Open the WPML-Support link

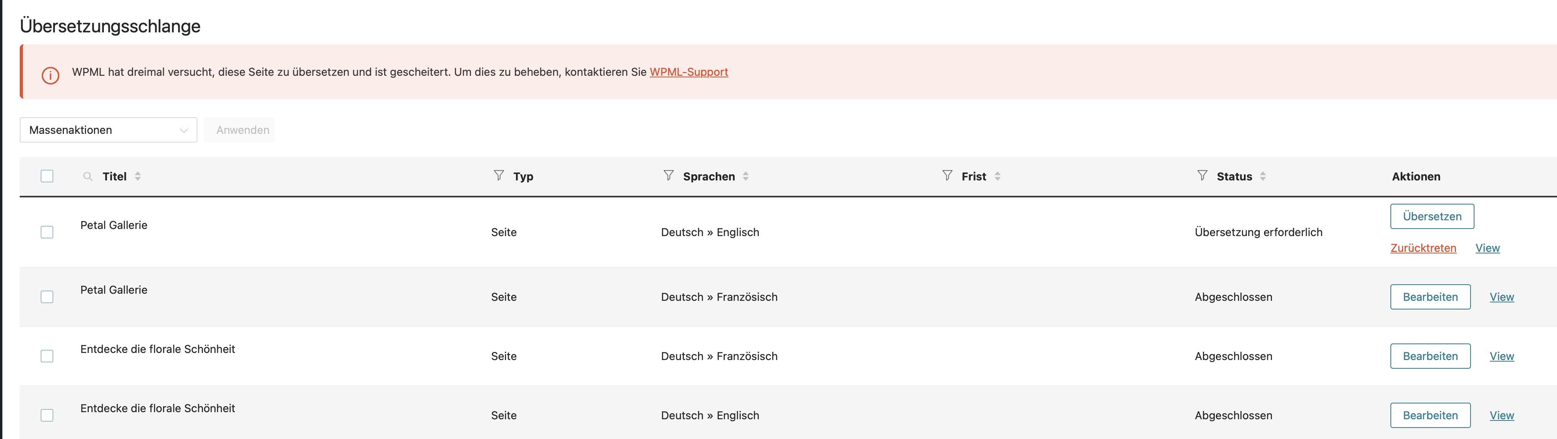coord(688,72)
